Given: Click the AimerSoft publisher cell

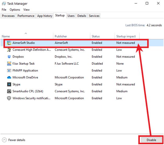Looking at the screenshot, I should click(61, 43).
